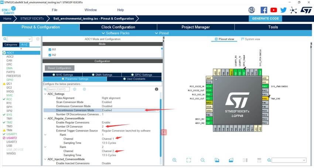Collapse the ADC_Injected_ConversionMode group
The width and height of the screenshot is (314, 168).
click(45, 159)
